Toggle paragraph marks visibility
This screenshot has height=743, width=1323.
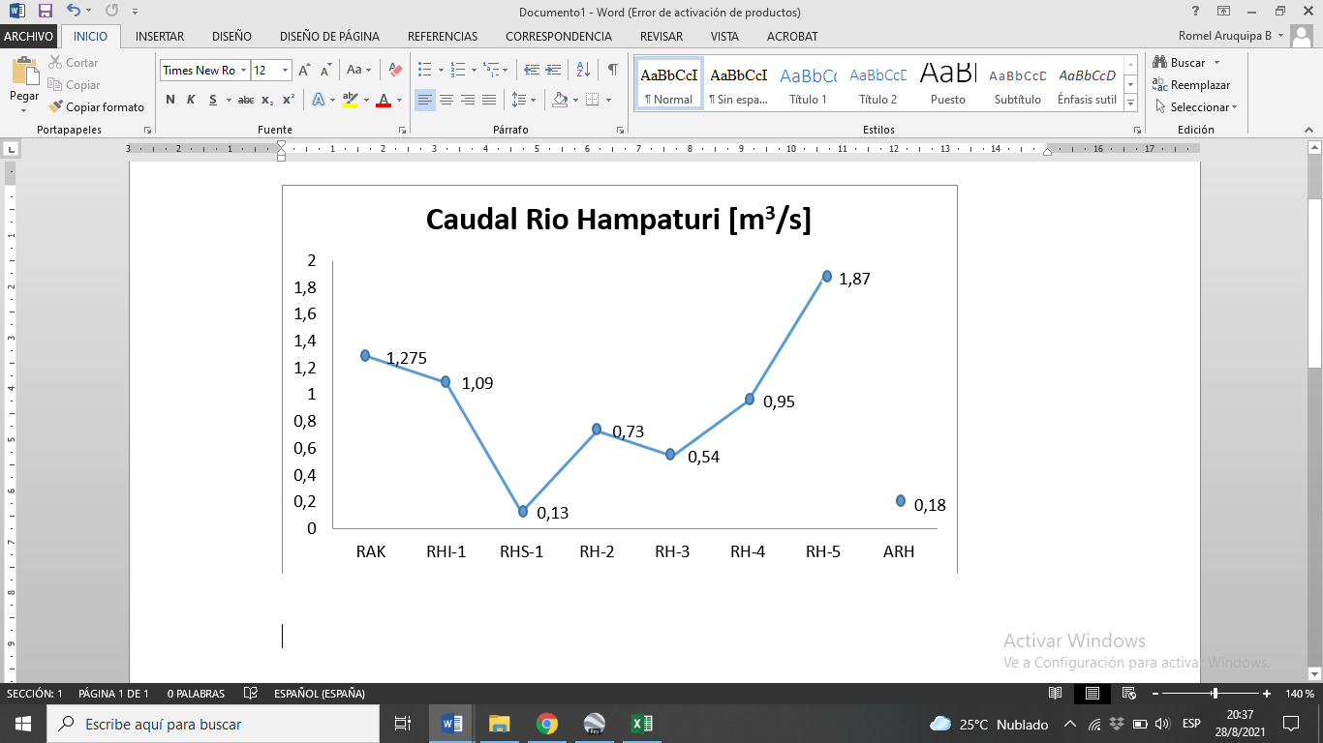pos(611,70)
